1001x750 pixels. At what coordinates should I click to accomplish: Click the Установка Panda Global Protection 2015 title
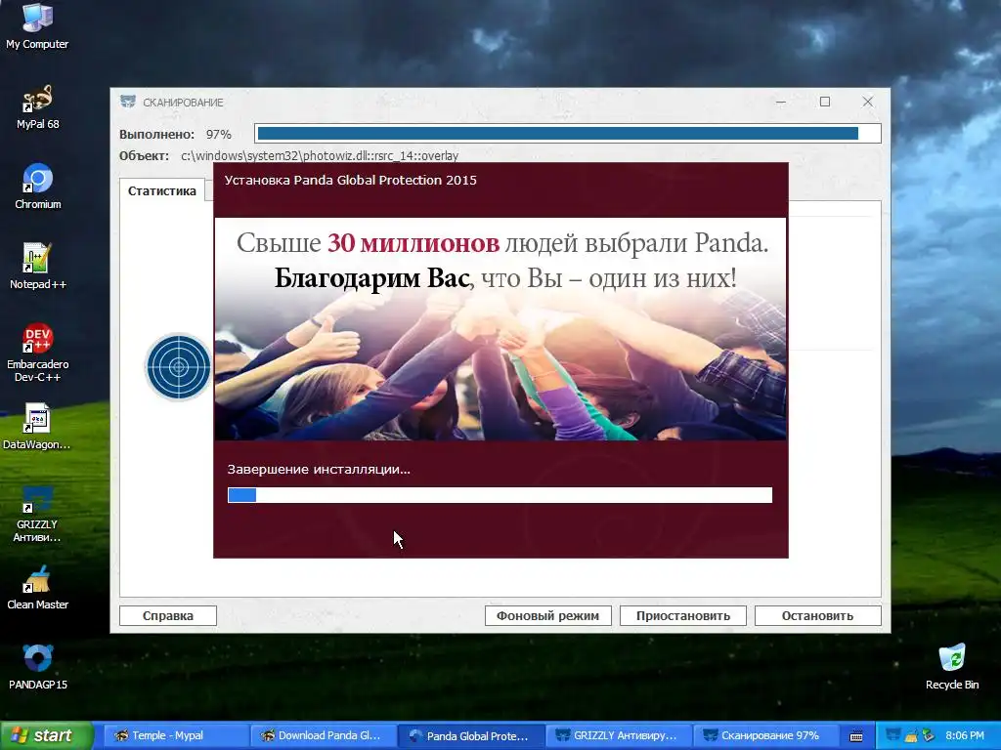(x=351, y=180)
